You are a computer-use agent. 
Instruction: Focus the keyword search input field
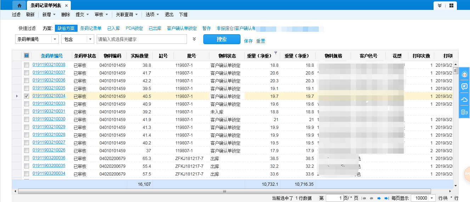click(x=142, y=39)
